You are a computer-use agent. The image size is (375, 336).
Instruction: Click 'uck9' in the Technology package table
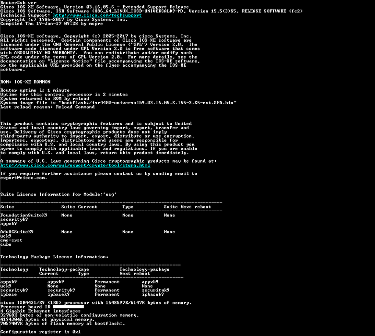[6, 286]
